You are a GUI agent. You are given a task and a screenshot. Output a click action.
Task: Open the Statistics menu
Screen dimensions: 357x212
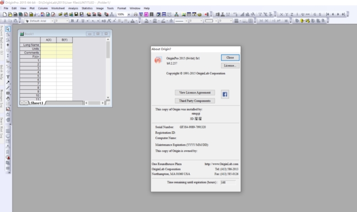(x=87, y=8)
